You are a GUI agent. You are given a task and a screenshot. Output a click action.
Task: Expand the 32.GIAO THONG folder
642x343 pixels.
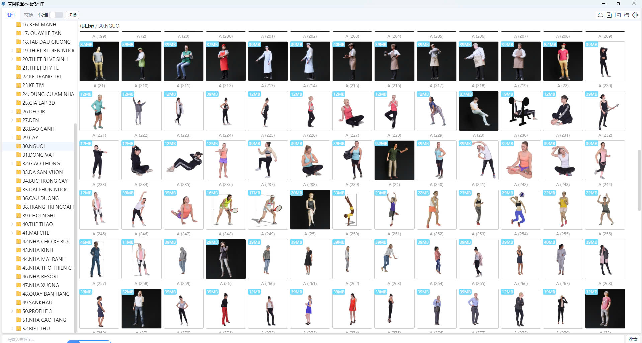pos(12,164)
